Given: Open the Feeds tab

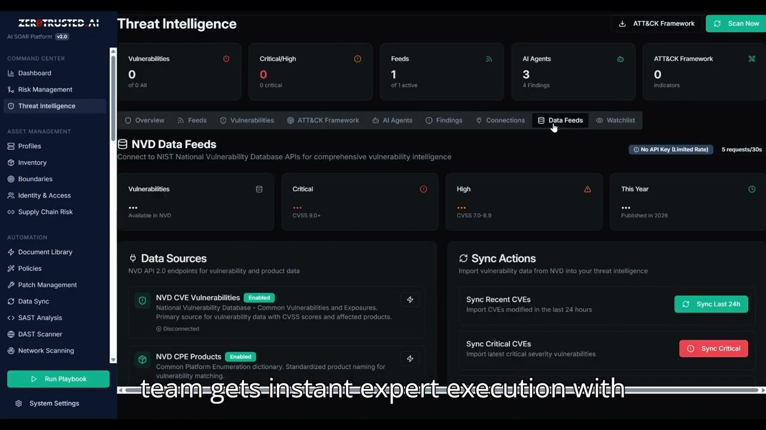Looking at the screenshot, I should (192, 120).
